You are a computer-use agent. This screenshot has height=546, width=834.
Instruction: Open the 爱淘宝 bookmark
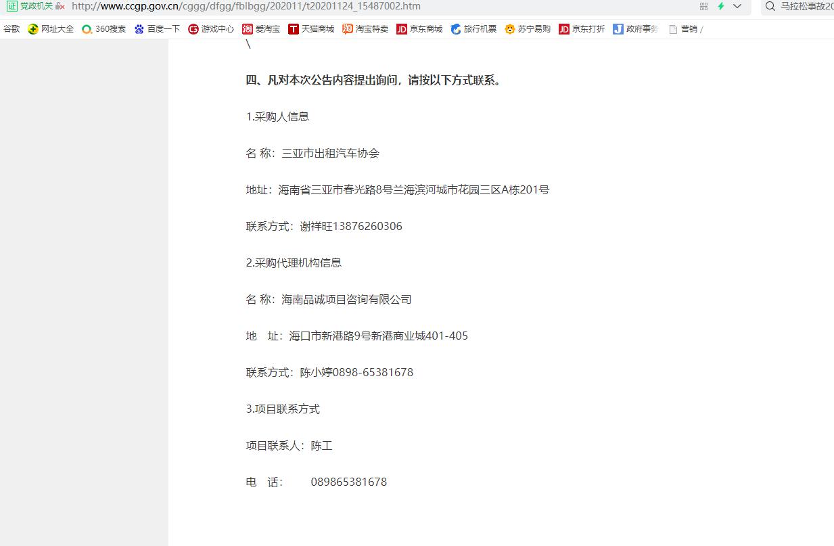tap(261, 29)
